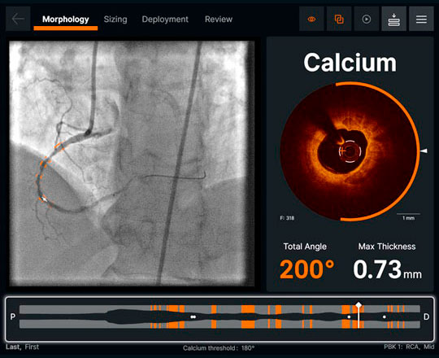439x358 pixels.
Task: Open the hamburger menu
Action: click(421, 19)
